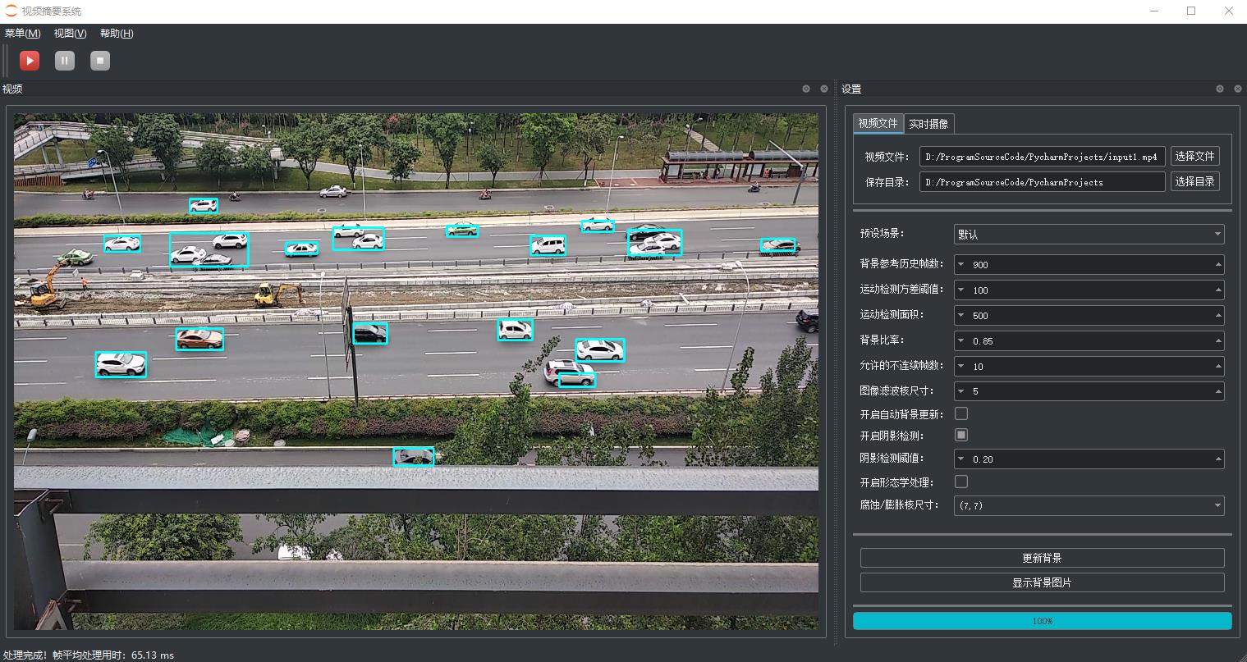
Task: Click the 背景参考历史帧数 value 900
Action: coord(980,265)
